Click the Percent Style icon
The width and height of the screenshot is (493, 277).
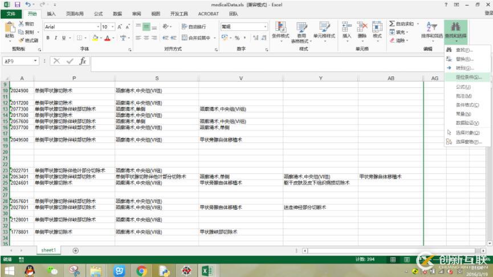pyautogui.click(x=237, y=38)
